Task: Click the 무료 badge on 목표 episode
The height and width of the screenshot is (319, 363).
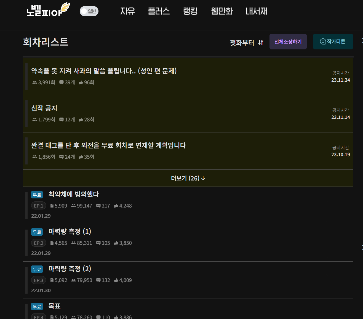Action: 37,307
